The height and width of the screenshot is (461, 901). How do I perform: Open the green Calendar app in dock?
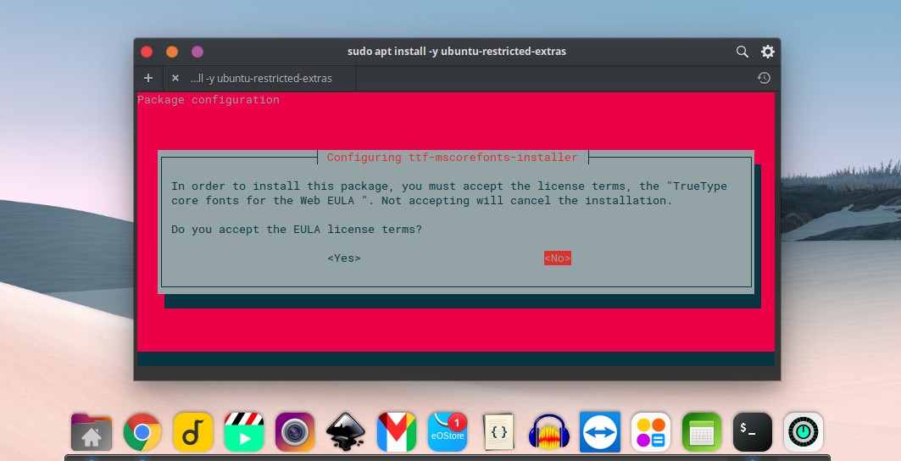pyautogui.click(x=702, y=431)
